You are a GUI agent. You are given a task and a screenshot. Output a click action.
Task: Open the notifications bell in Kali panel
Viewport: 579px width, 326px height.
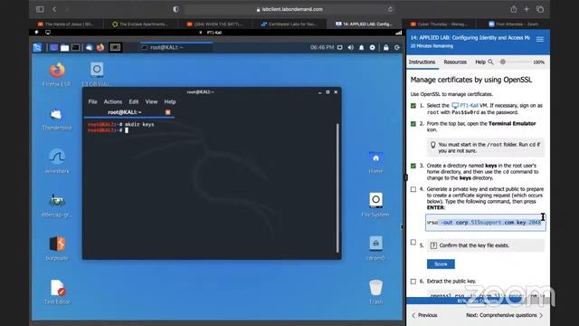tap(362, 47)
